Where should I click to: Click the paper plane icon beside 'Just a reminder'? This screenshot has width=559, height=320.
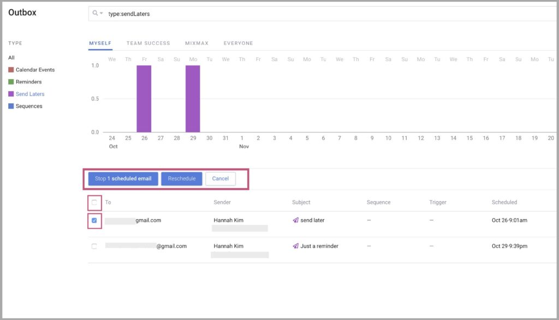coord(295,246)
